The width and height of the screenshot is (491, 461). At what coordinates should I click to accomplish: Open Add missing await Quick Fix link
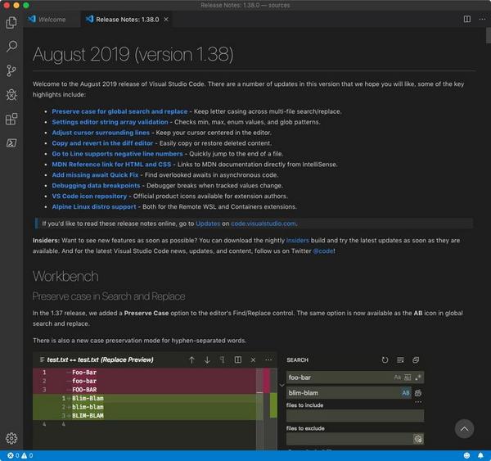click(95, 175)
